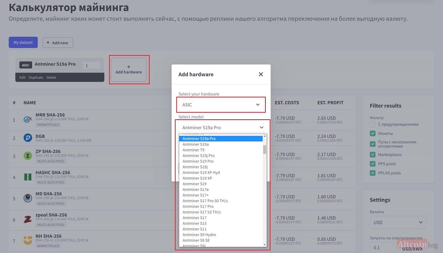Choose Antminer S9 Hydro from list
443x253 pixels.
click(x=220, y=235)
